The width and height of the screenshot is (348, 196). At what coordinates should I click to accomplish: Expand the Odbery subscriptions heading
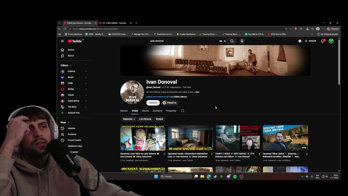point(66,65)
